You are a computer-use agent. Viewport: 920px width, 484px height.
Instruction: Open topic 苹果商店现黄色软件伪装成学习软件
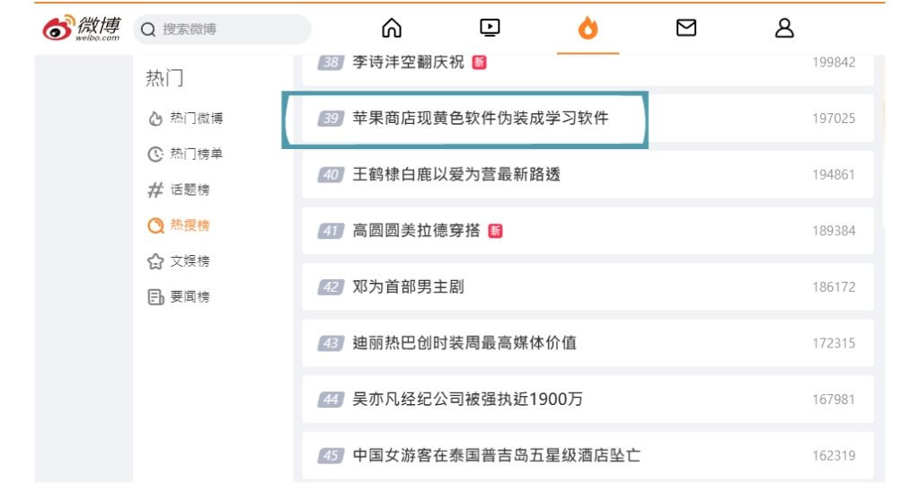[x=480, y=119]
